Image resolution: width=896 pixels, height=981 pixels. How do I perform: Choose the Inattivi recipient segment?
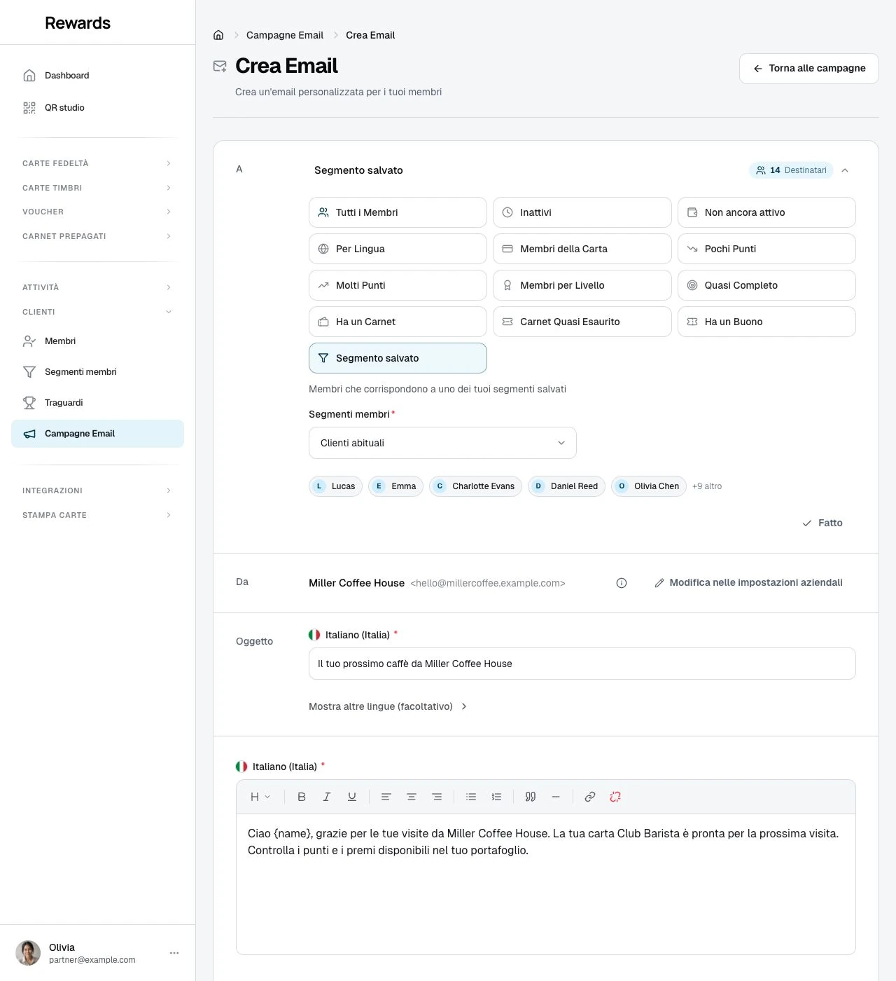(x=582, y=212)
